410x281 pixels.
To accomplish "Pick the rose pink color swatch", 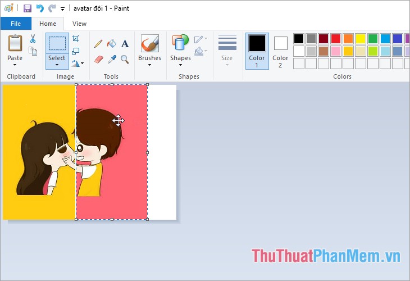I will click(x=336, y=51).
